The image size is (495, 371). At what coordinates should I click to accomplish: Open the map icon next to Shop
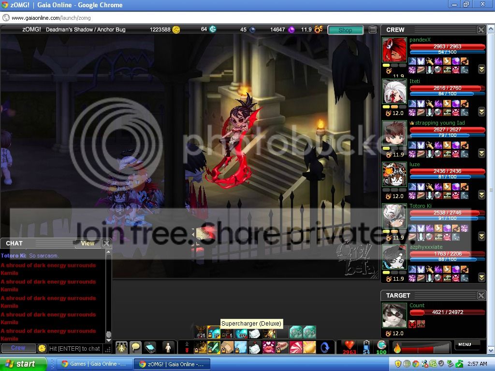373,29
